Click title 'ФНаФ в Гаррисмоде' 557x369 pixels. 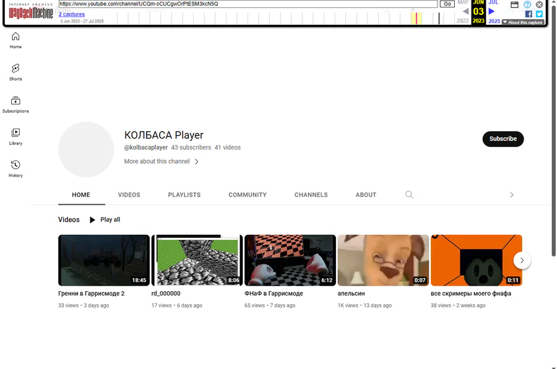pyautogui.click(x=274, y=294)
